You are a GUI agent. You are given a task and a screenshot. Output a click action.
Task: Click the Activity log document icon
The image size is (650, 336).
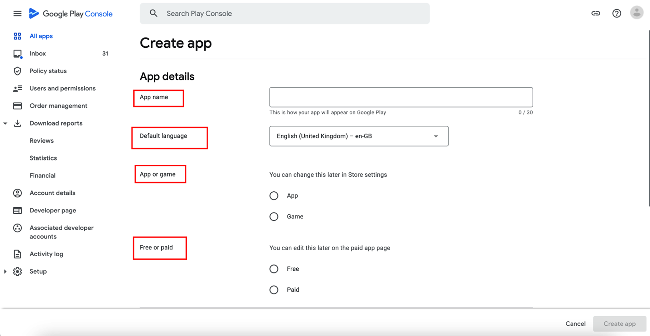point(17,254)
